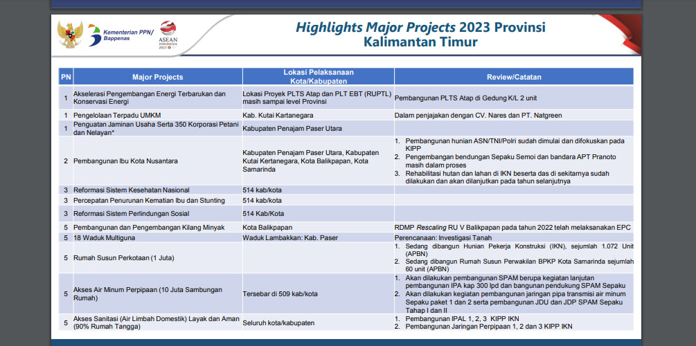
Task: Click the 'PN' column header
Action: pyautogui.click(x=66, y=77)
